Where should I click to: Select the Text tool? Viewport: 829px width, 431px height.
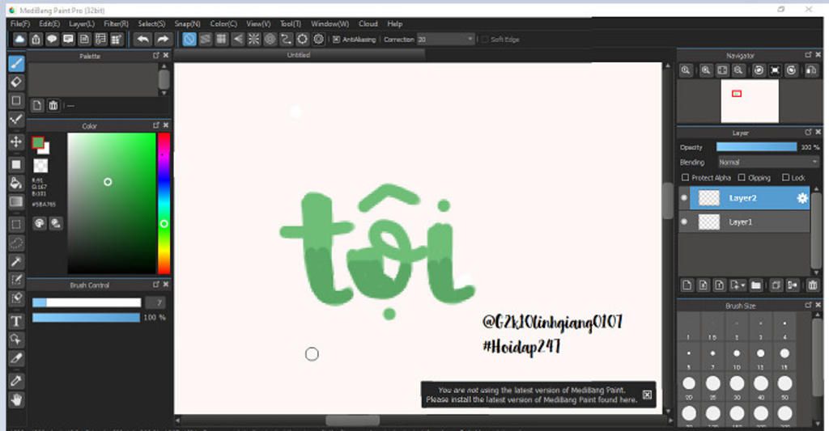pos(16,321)
